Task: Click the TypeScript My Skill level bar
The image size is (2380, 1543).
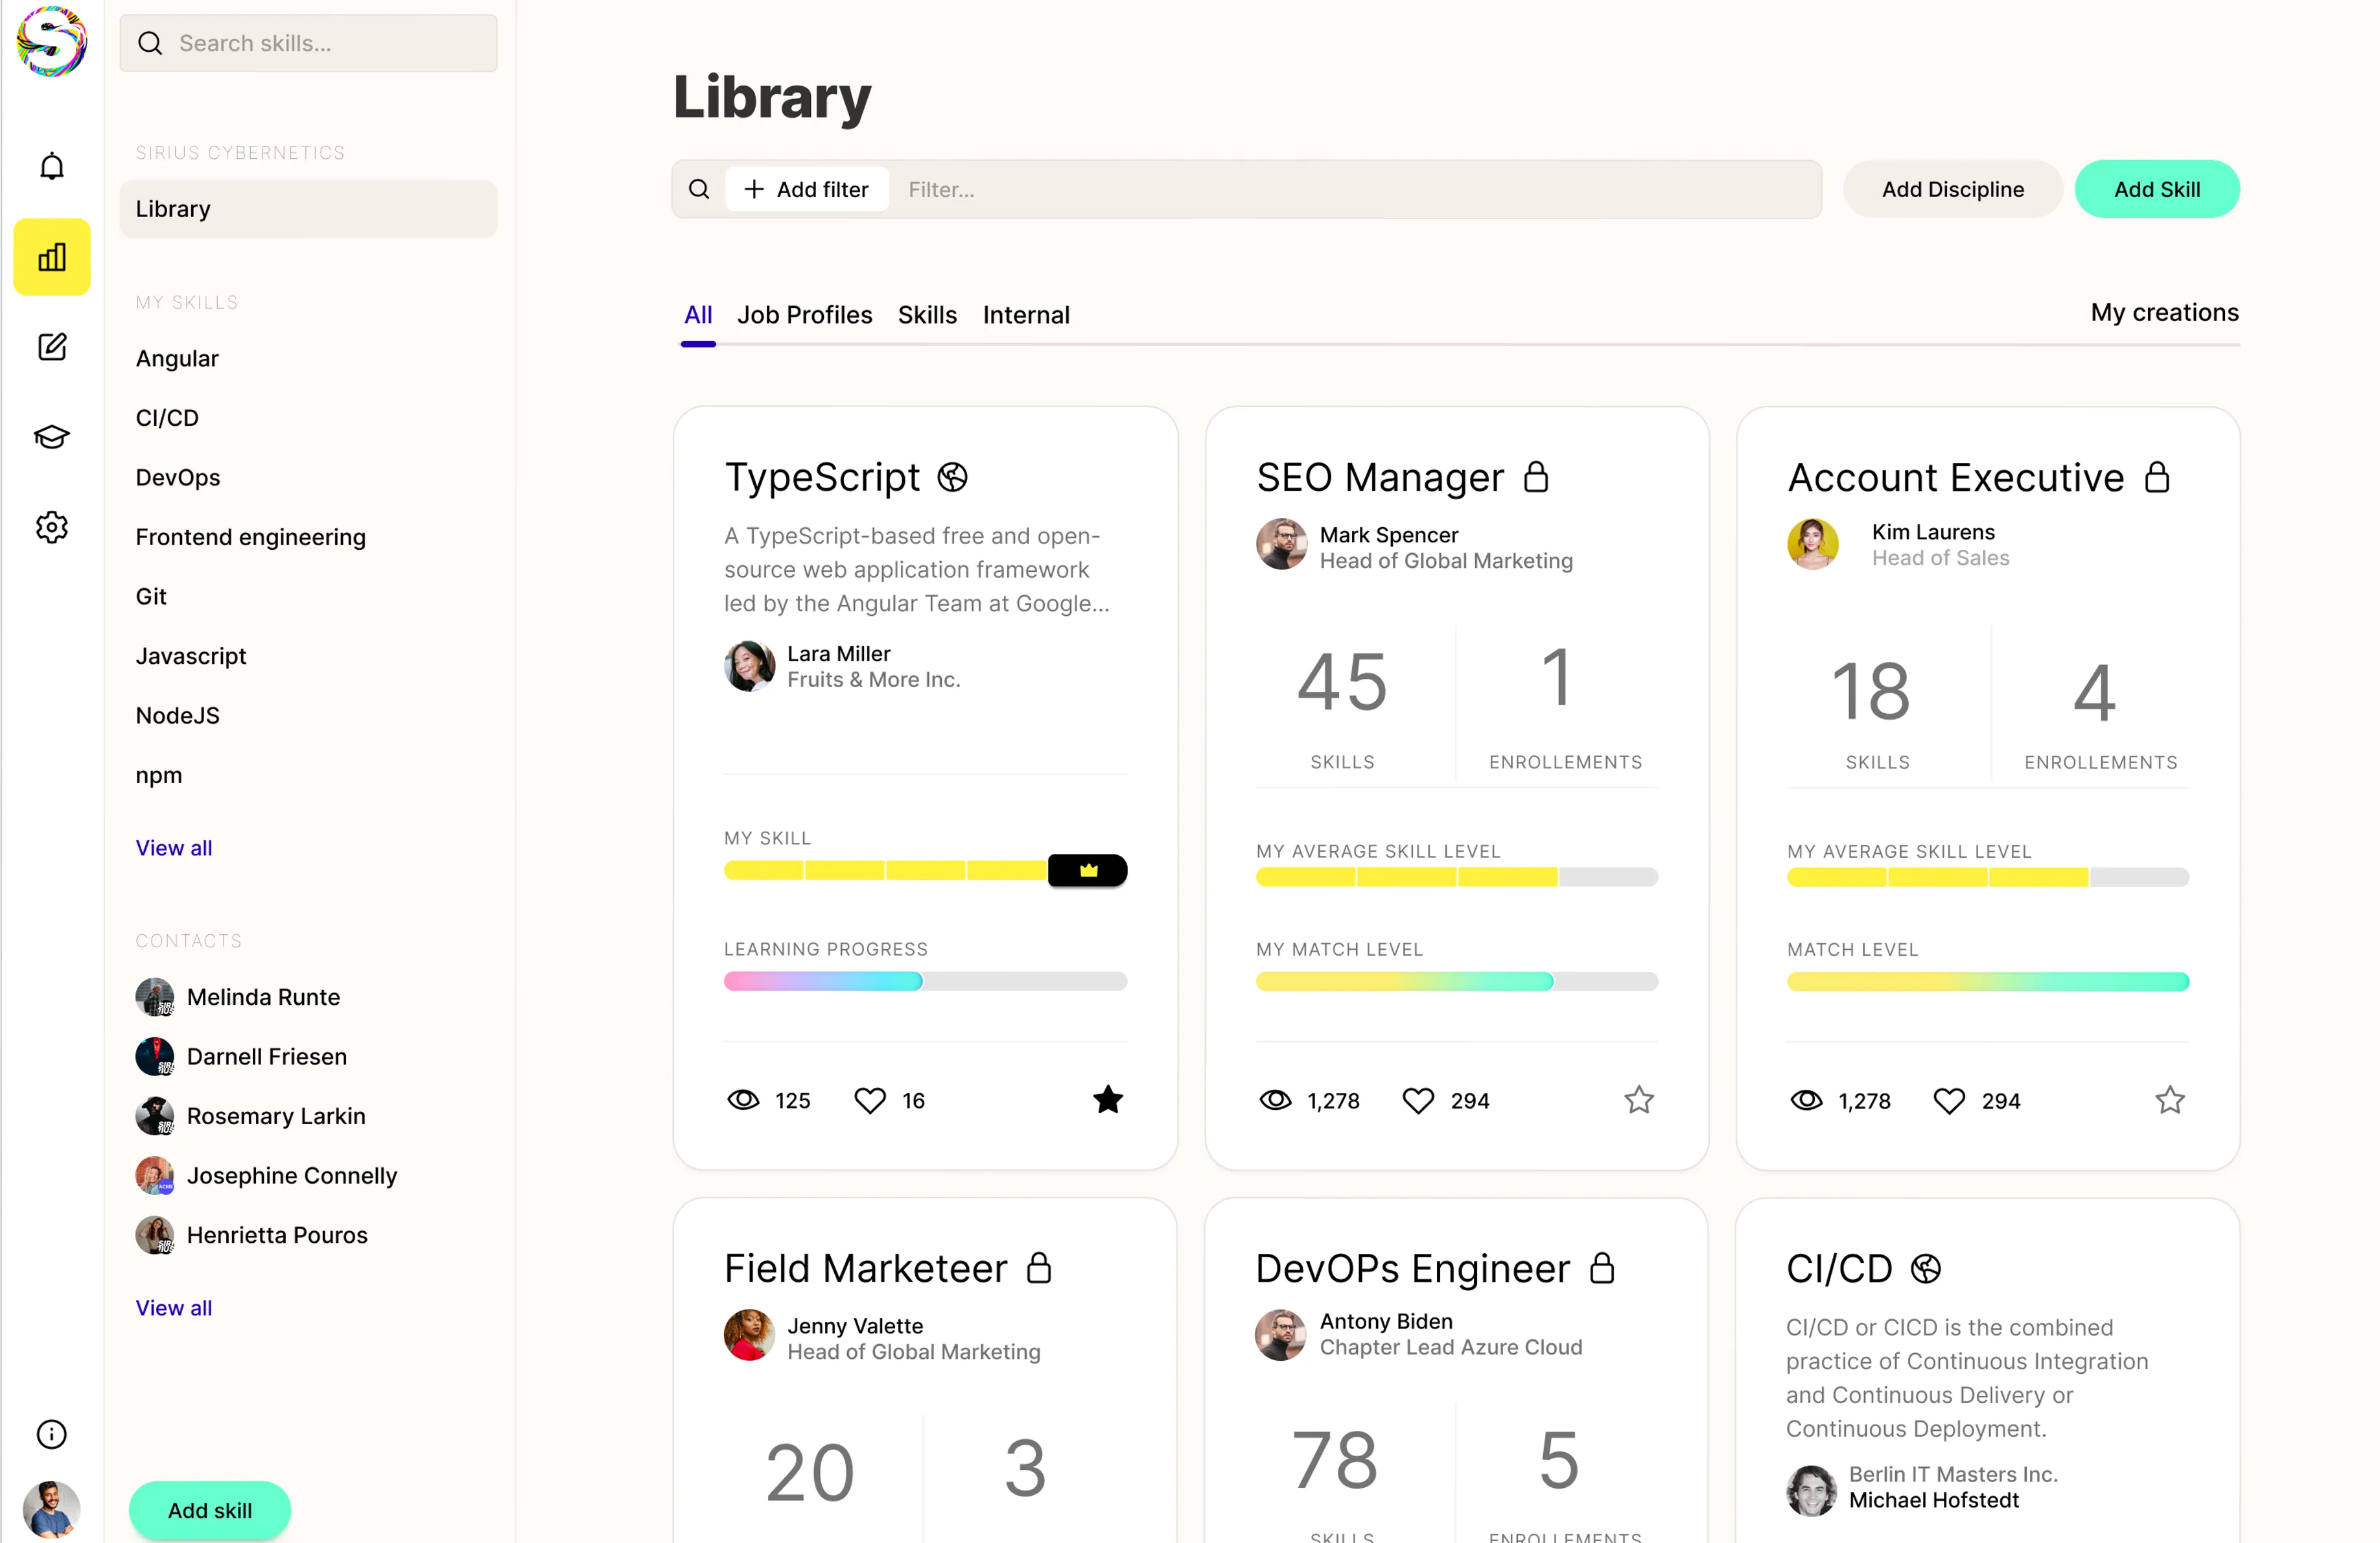Action: coord(925,870)
